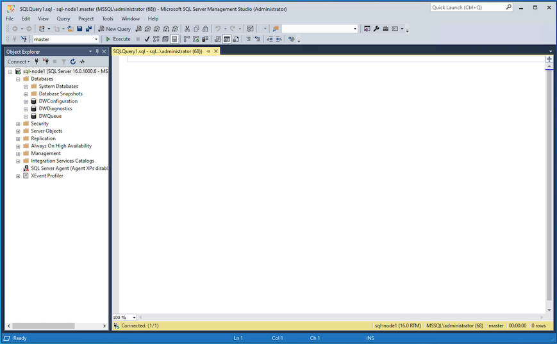Expand the Security folder node
The image size is (557, 344).
[x=18, y=124]
